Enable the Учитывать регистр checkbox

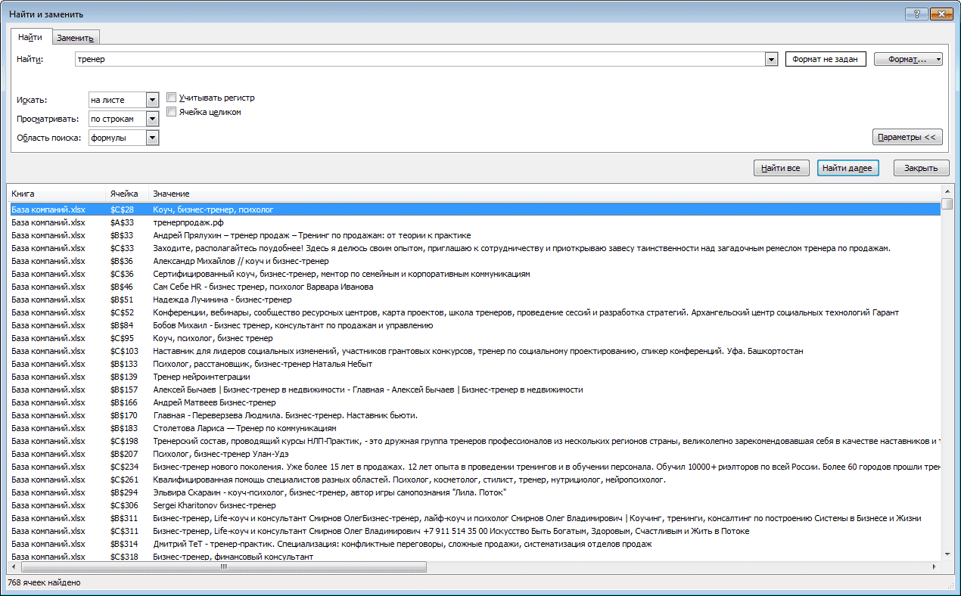pyautogui.click(x=172, y=98)
